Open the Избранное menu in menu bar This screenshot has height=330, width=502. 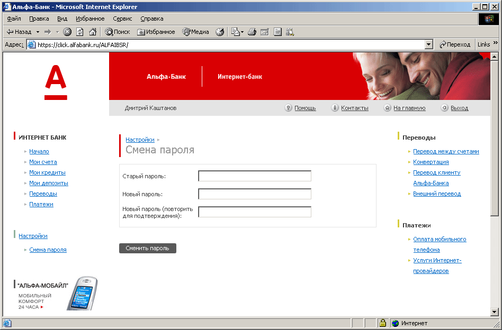90,19
